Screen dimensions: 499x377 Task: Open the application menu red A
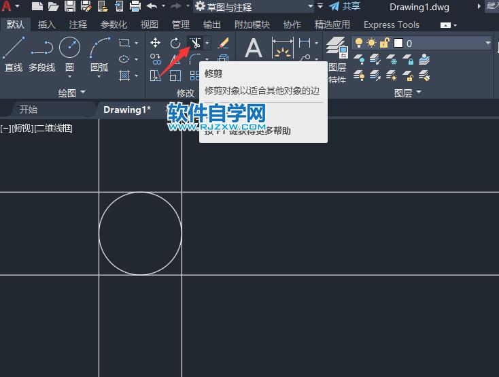[7, 6]
